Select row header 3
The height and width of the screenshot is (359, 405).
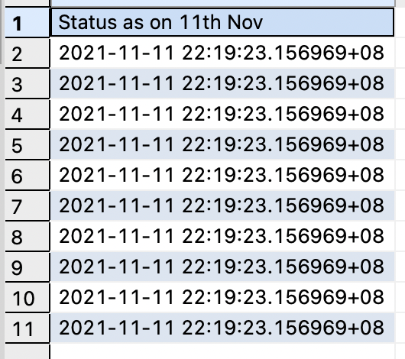(27, 83)
